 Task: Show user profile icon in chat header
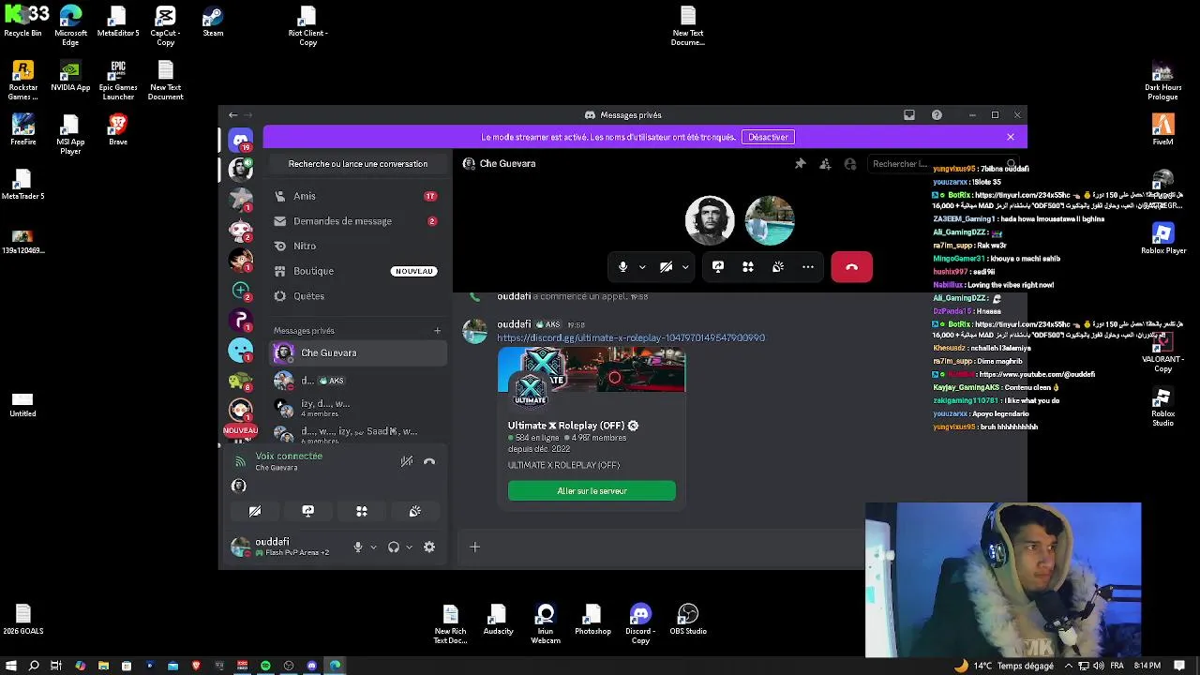(x=850, y=164)
